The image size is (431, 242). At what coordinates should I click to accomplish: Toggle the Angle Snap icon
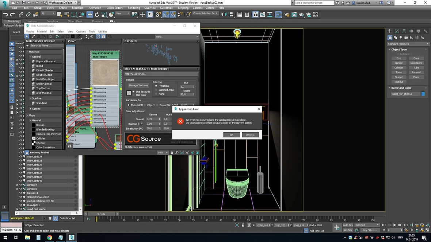coord(166,14)
